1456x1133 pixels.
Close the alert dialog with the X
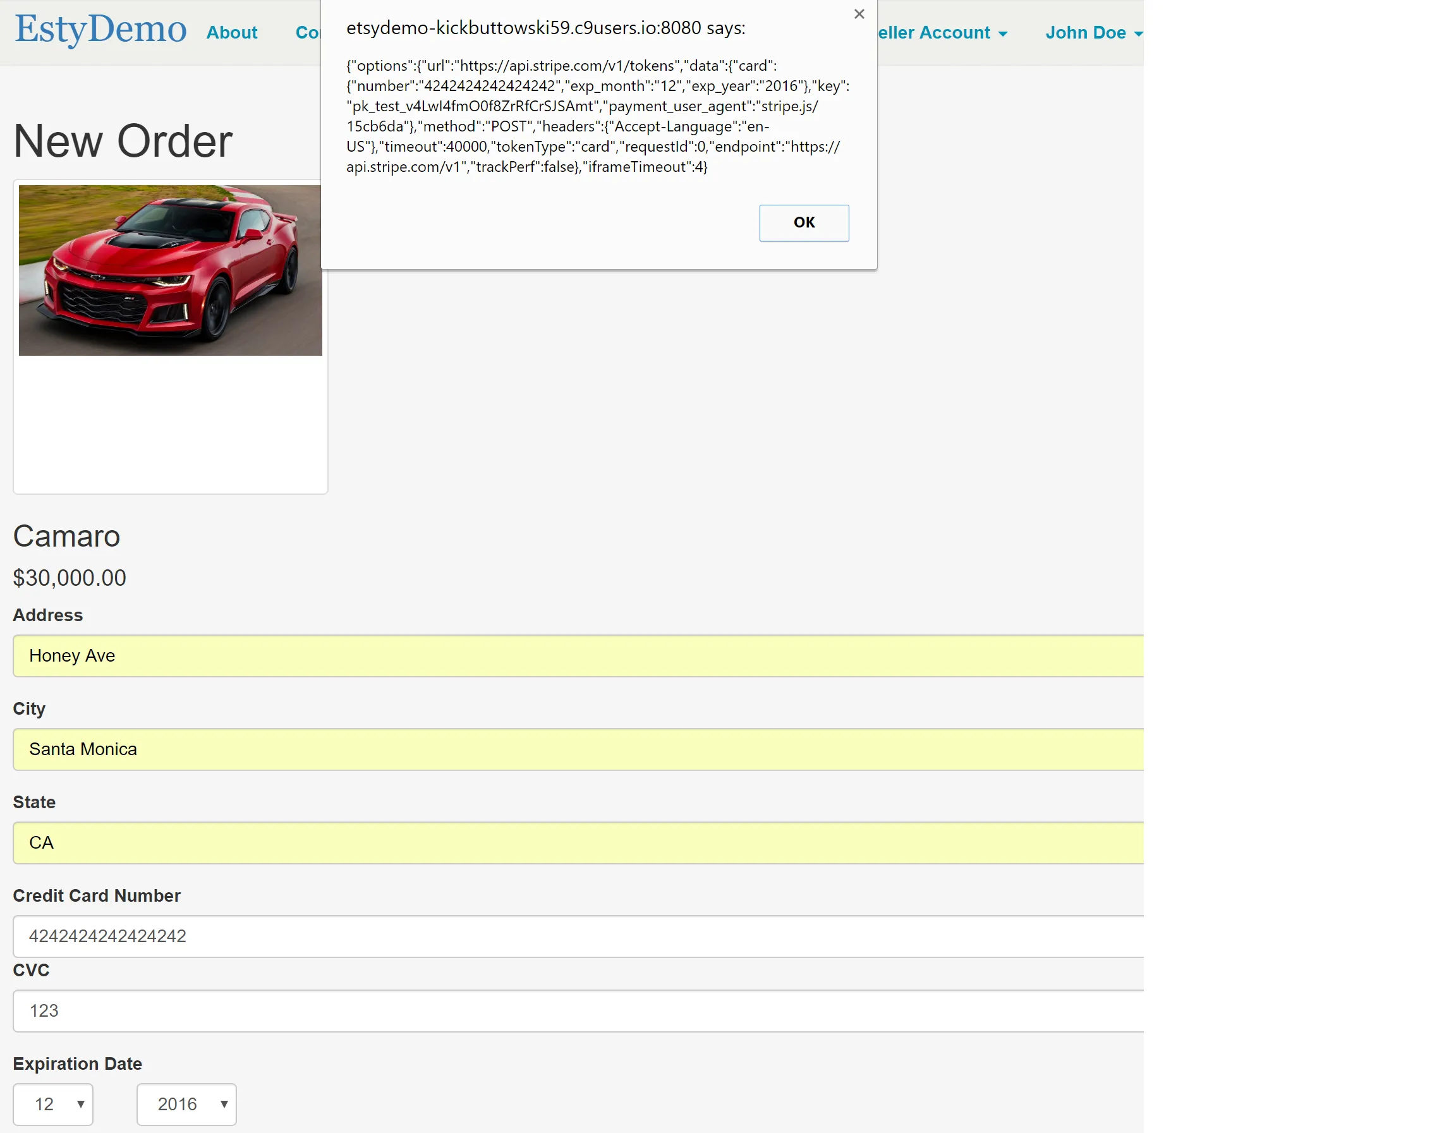[859, 14]
